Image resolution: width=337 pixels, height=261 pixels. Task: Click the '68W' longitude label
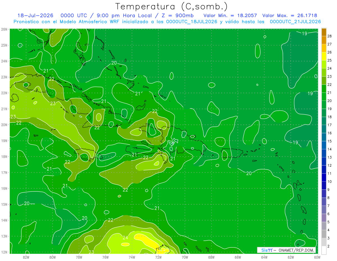[x=211, y=257]
